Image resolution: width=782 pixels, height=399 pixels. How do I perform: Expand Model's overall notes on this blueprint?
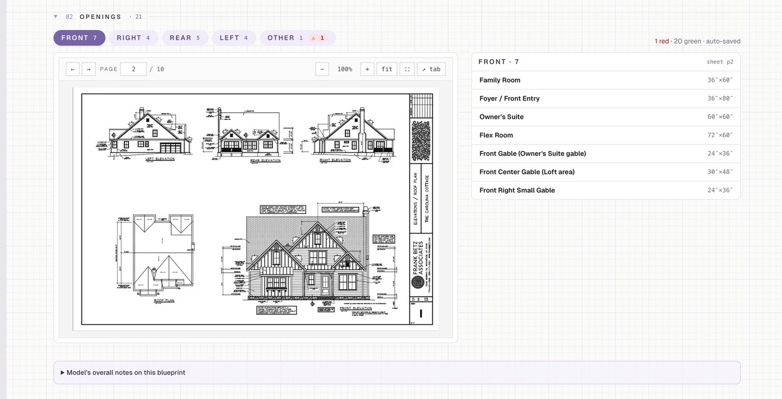coord(397,372)
